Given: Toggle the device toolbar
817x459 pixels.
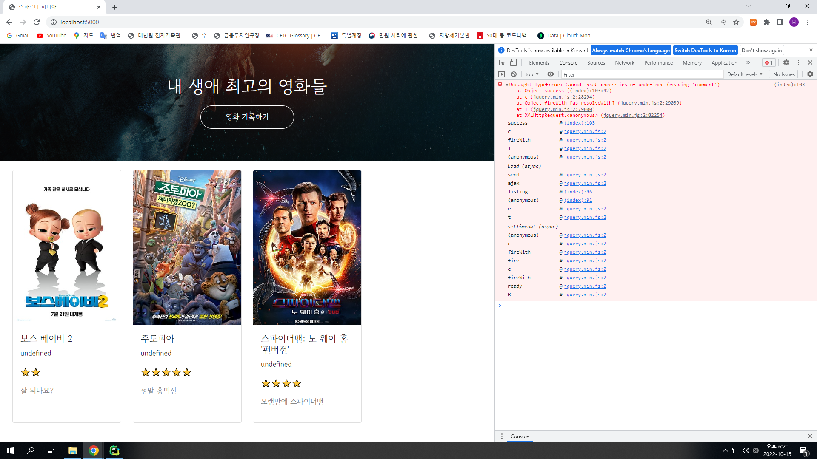Looking at the screenshot, I should [514, 62].
